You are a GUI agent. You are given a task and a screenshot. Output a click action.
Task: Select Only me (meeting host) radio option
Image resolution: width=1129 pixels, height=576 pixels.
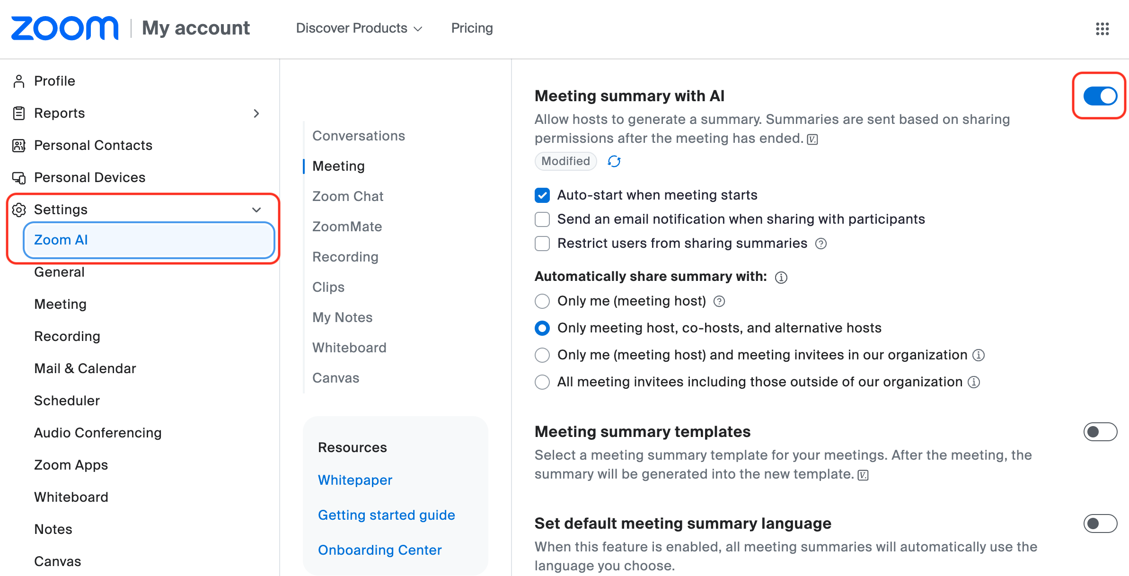click(542, 301)
